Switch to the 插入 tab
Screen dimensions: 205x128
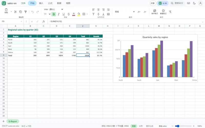41,3
